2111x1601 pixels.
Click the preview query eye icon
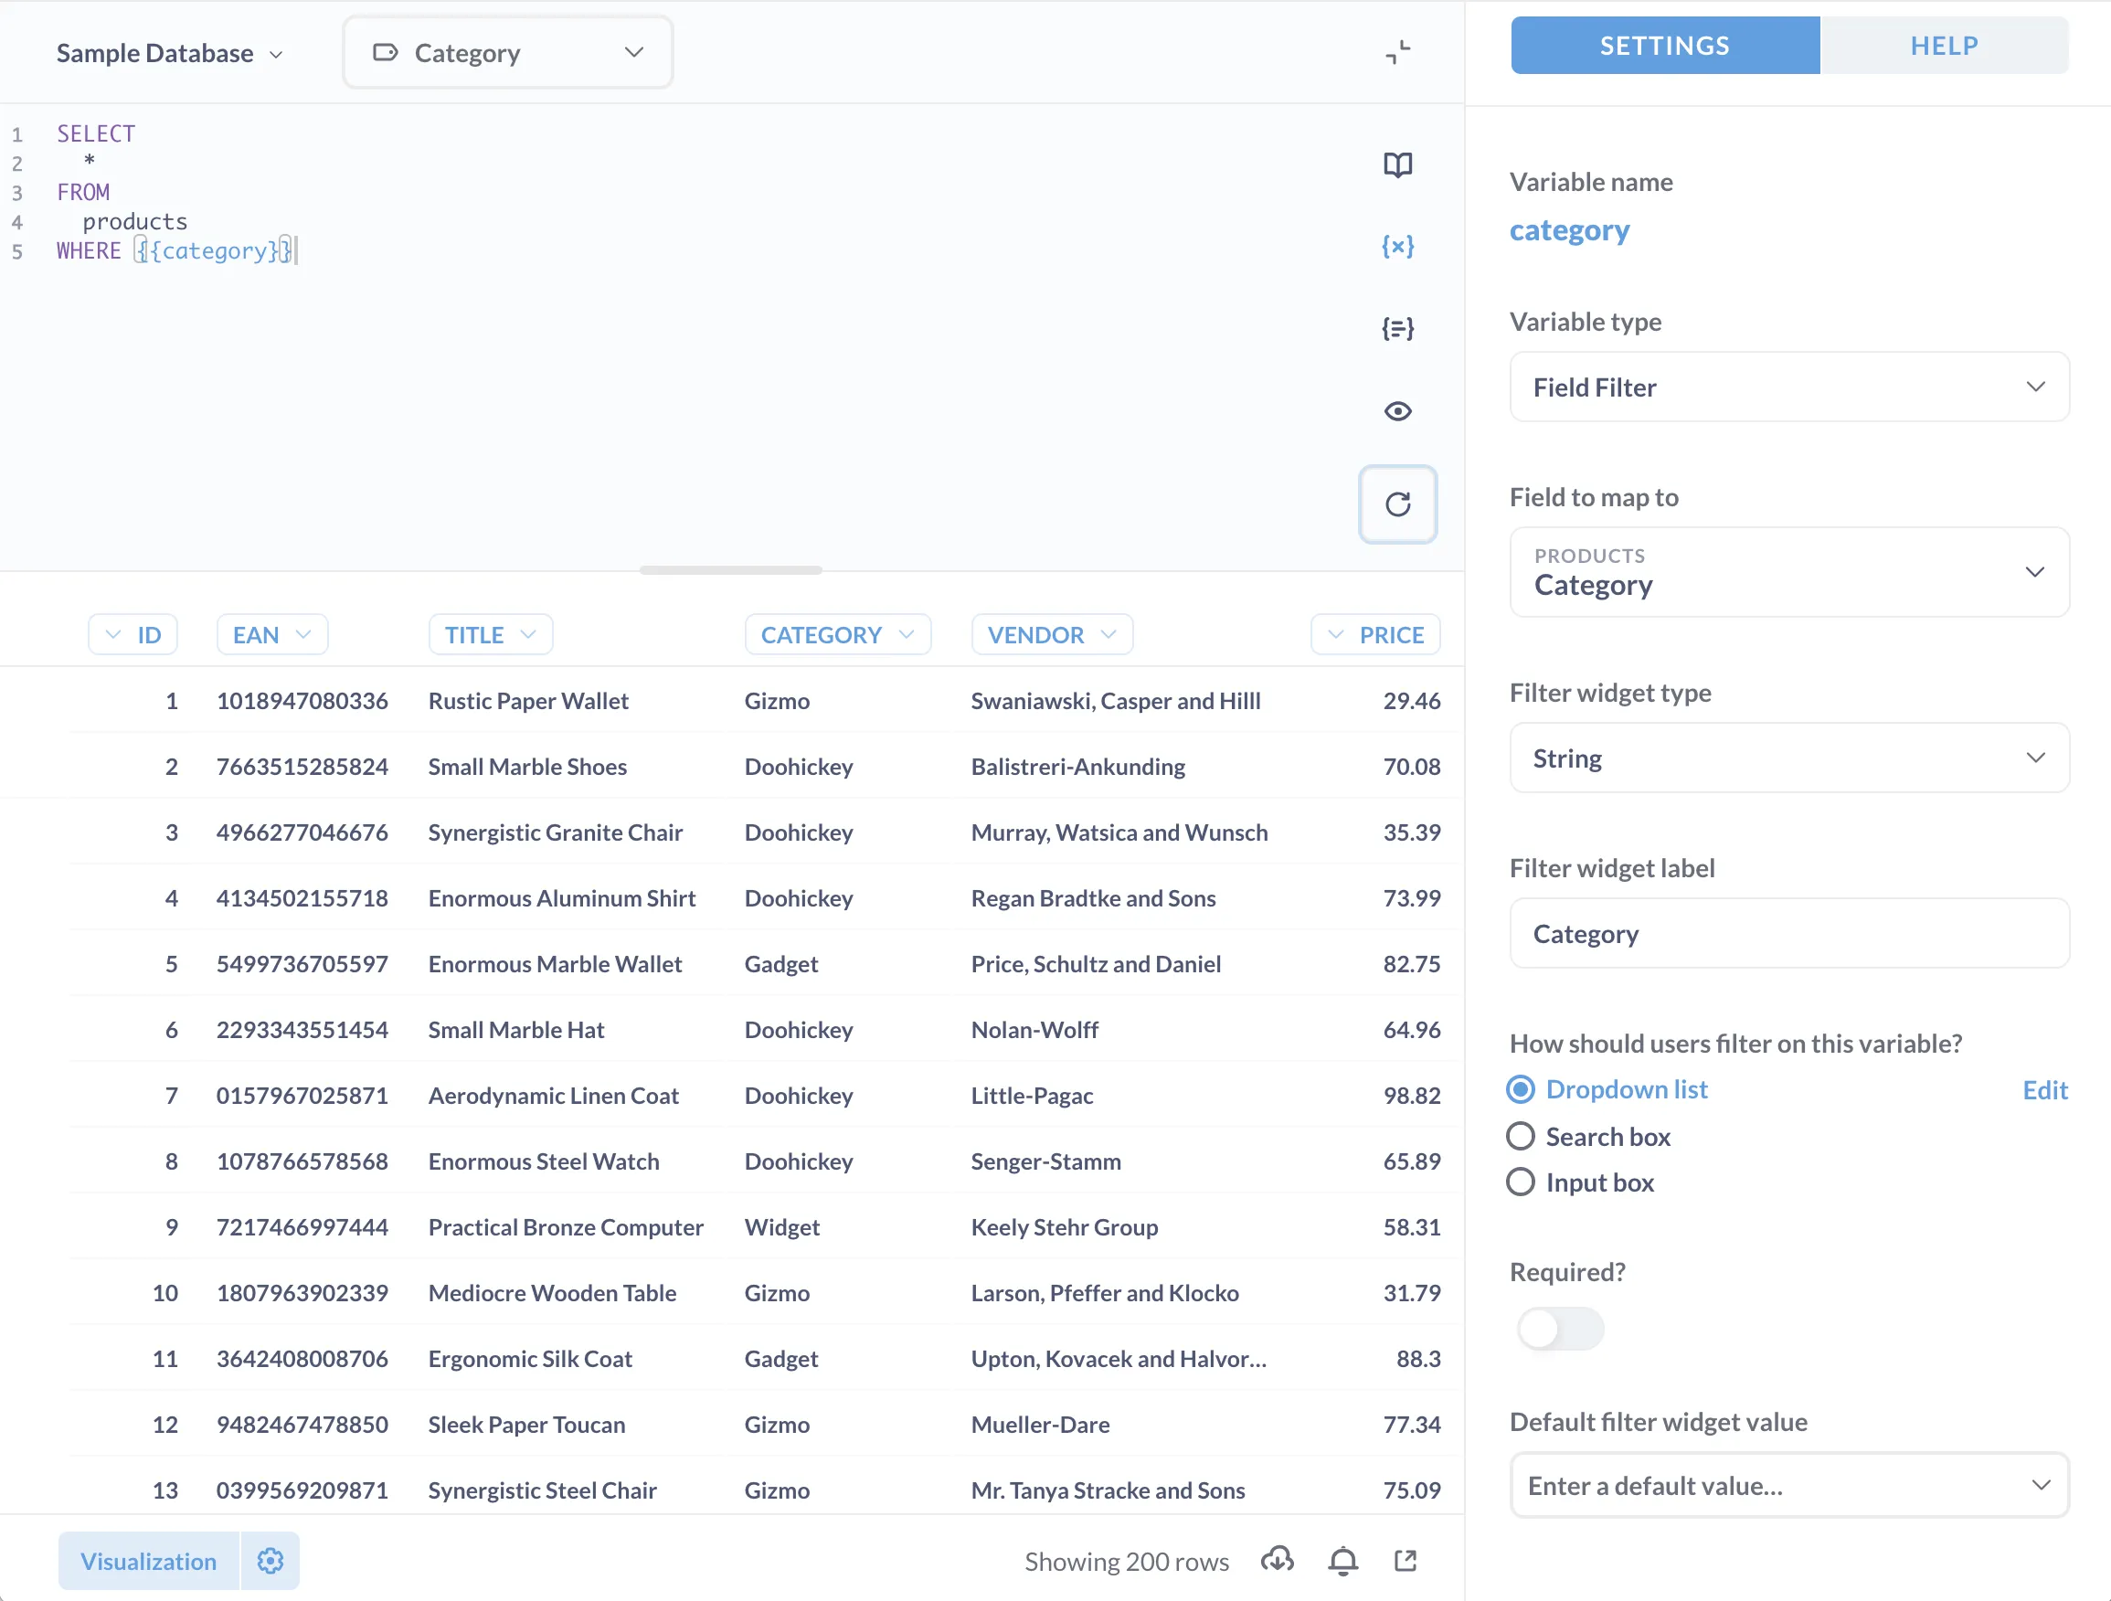click(x=1397, y=411)
